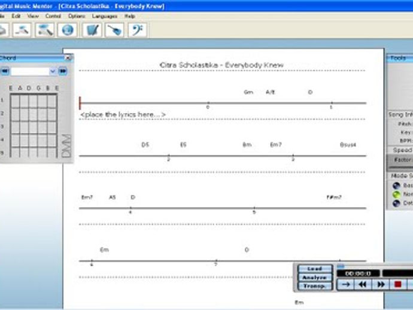Open the Help menu
This screenshot has width=413, height=310.
(x=130, y=16)
